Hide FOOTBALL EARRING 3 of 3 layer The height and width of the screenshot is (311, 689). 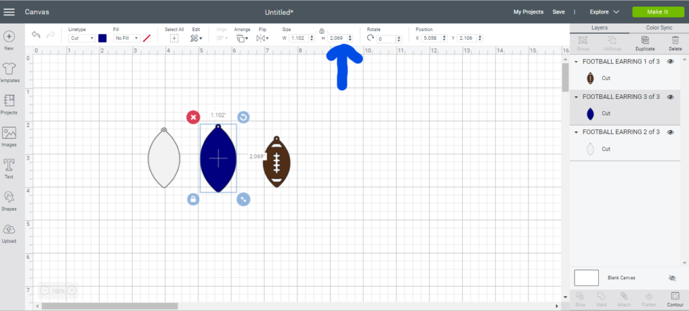coord(670,97)
